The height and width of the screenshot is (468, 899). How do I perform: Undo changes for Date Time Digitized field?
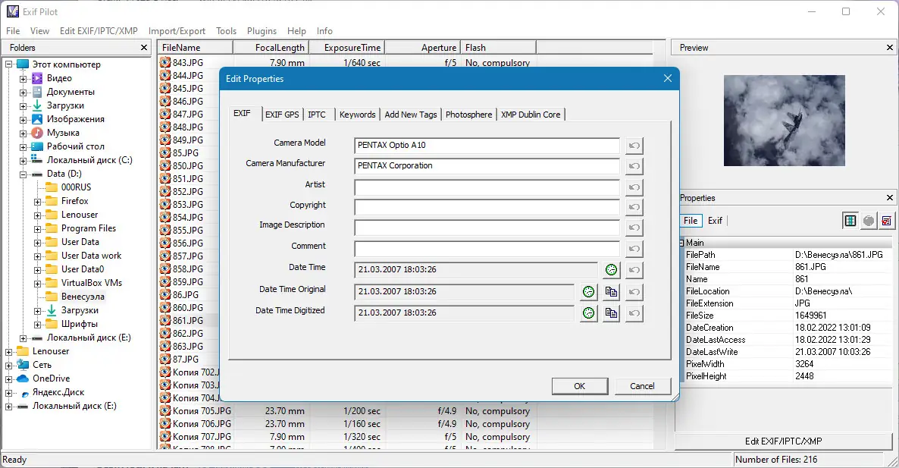[x=634, y=313]
